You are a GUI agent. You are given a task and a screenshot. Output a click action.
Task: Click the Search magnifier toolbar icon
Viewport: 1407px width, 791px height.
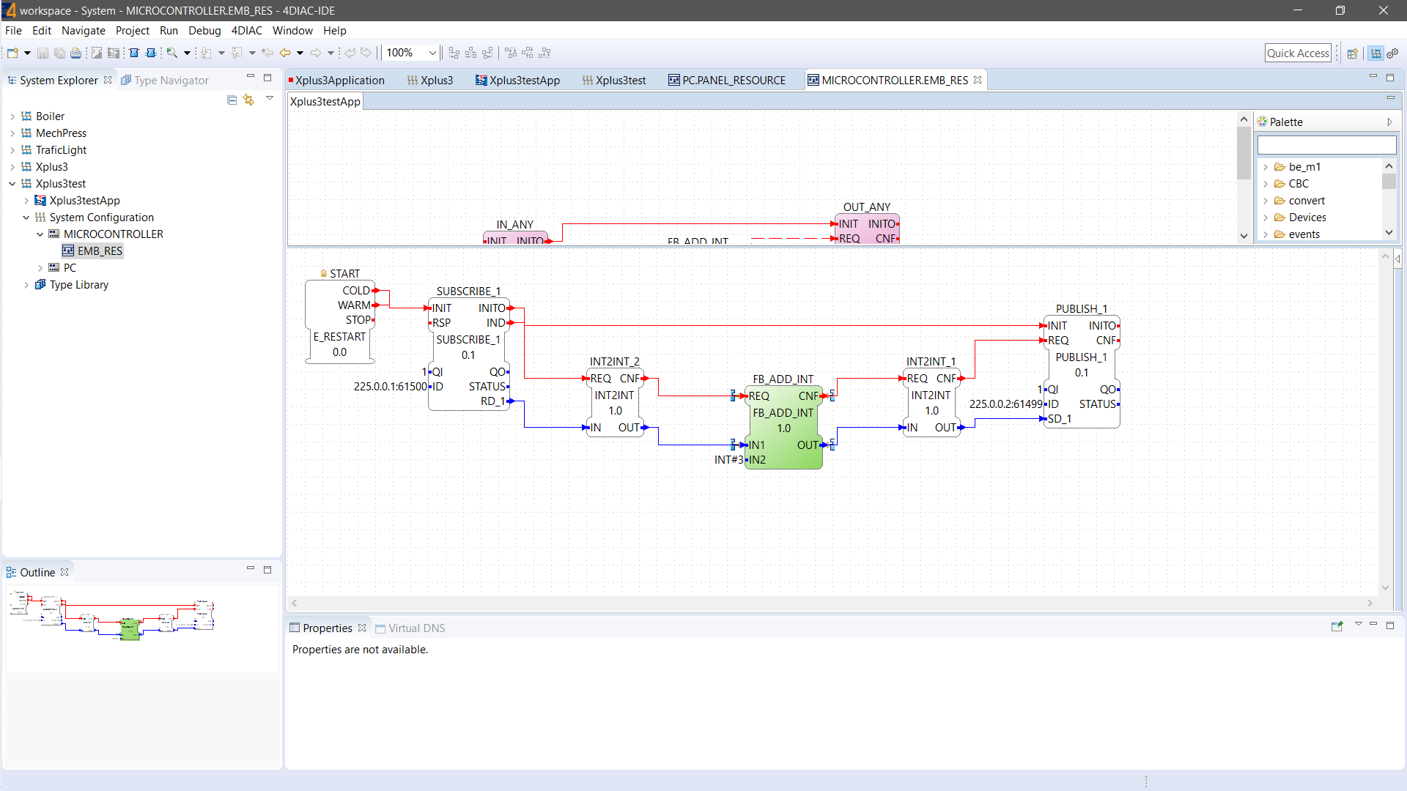171,53
